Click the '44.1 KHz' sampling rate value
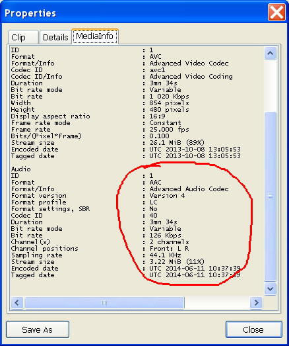This screenshot has height=346, width=289. [x=165, y=255]
